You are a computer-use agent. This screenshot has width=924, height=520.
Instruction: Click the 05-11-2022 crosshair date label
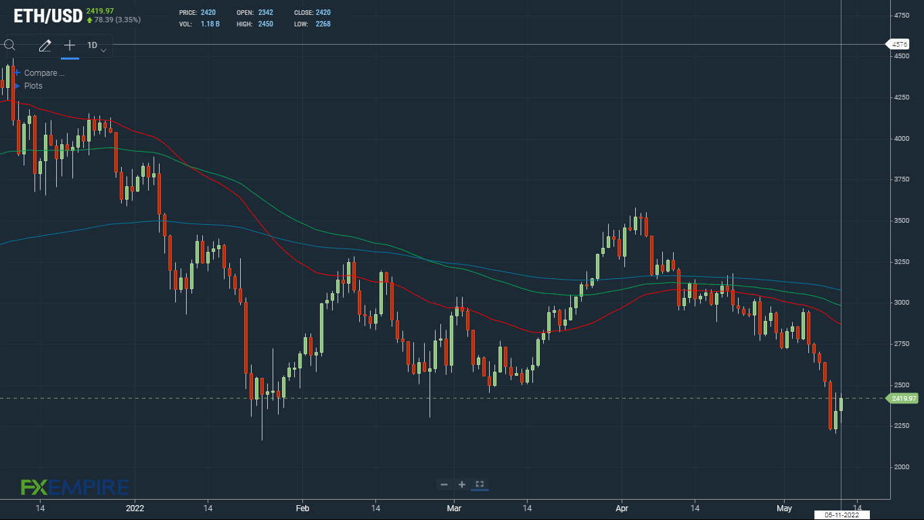[x=841, y=515]
